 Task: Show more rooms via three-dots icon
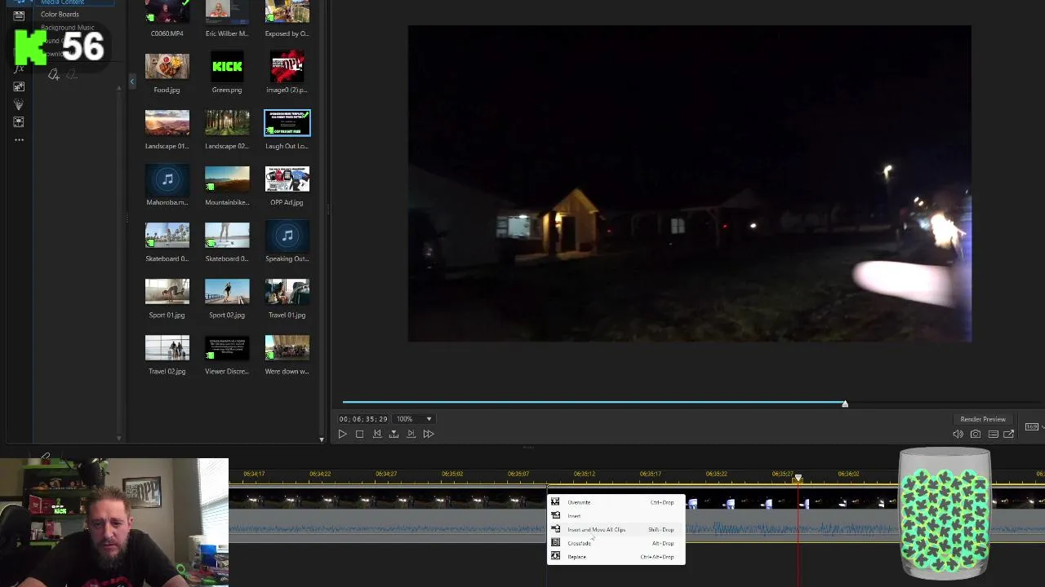[x=19, y=139]
